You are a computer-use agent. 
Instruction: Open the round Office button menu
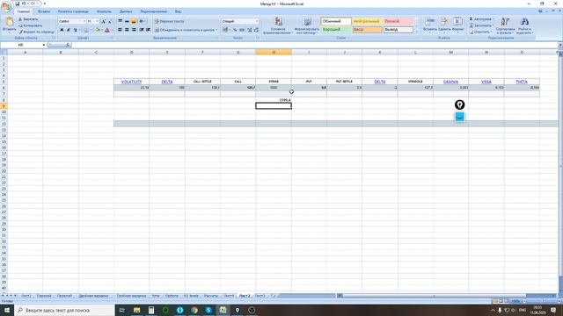click(x=6, y=6)
